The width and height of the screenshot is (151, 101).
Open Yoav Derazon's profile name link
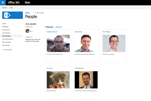pos(79,68)
